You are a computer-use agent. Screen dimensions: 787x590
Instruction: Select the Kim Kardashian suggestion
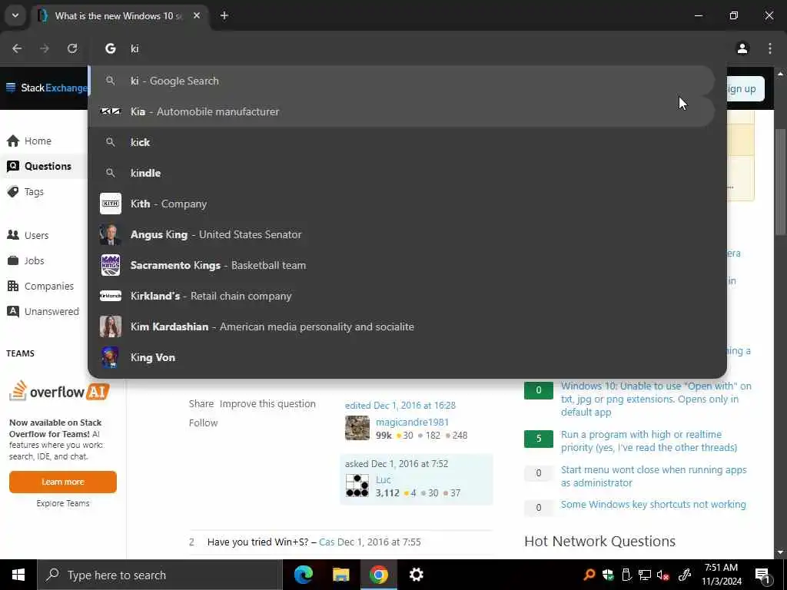[401, 326]
